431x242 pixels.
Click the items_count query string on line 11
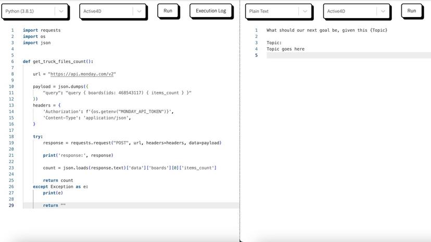click(x=117, y=93)
